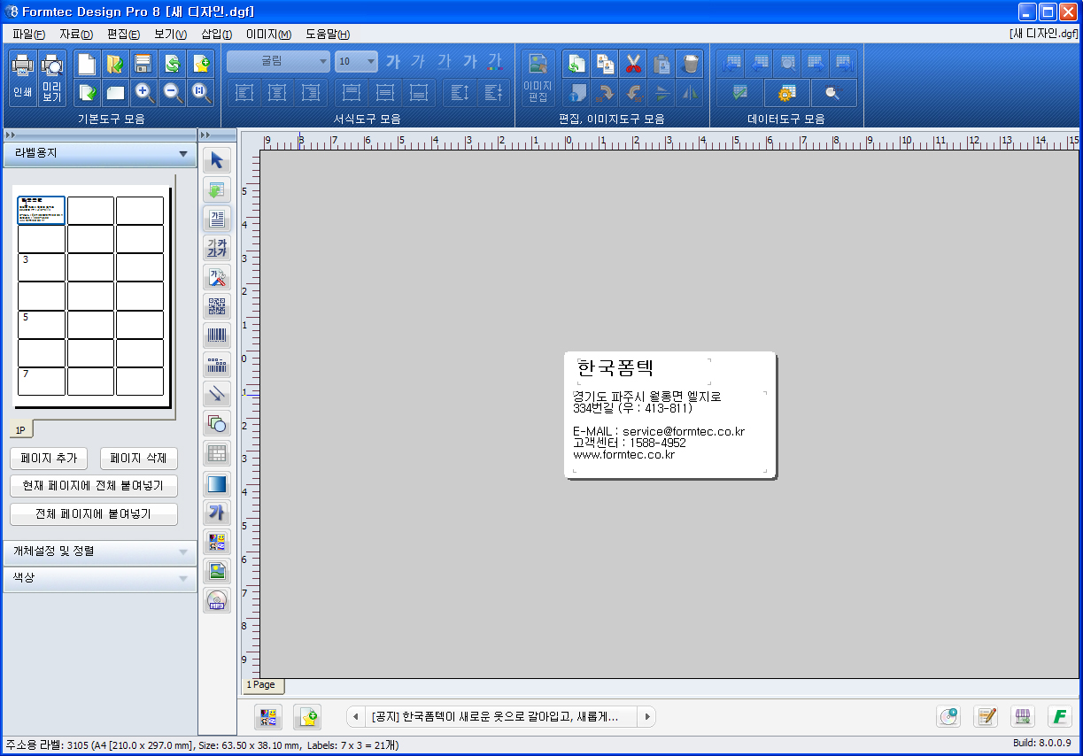Viewport: 1083px width, 756px height.
Task: Select the first label thumbnail on sheet
Action: (42, 211)
